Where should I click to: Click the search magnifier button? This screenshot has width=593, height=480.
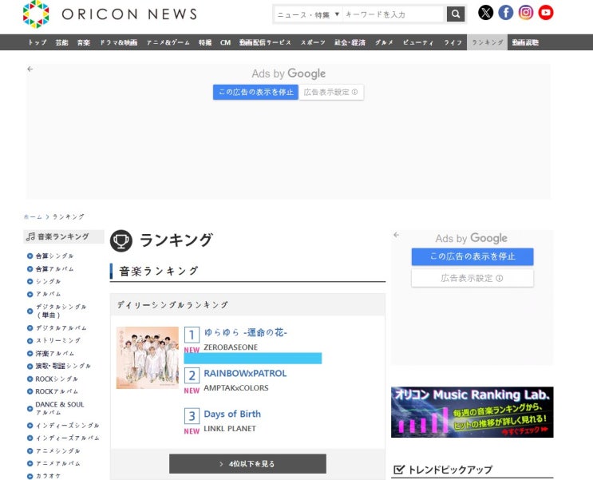point(456,14)
